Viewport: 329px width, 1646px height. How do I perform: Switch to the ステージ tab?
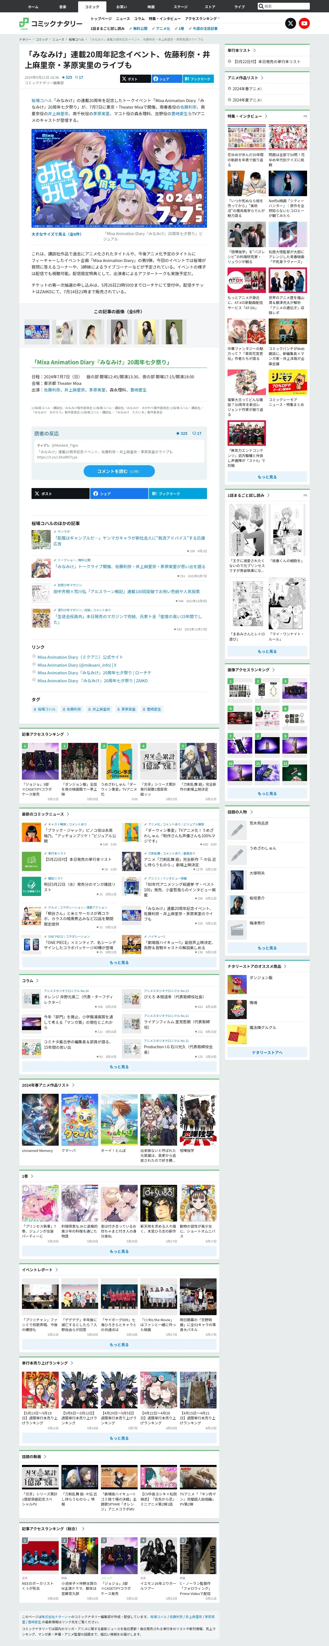(x=181, y=6)
